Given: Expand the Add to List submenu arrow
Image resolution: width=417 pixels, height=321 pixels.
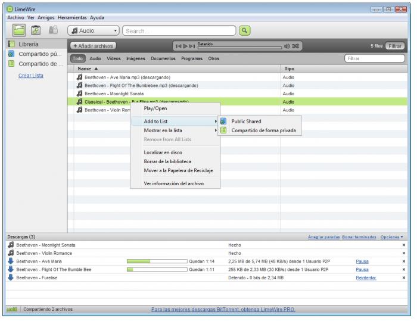Looking at the screenshot, I should (216, 121).
